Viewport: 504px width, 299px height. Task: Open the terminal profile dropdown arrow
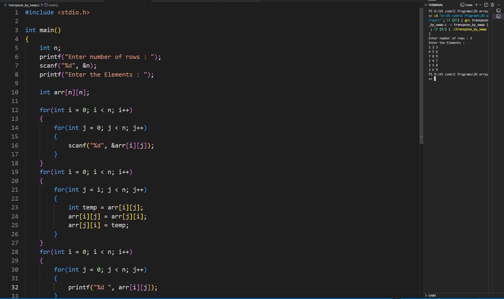(481, 5)
